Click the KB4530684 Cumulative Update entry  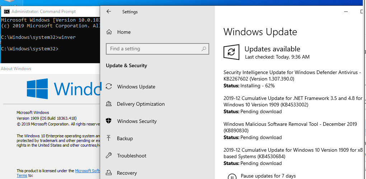click(293, 153)
